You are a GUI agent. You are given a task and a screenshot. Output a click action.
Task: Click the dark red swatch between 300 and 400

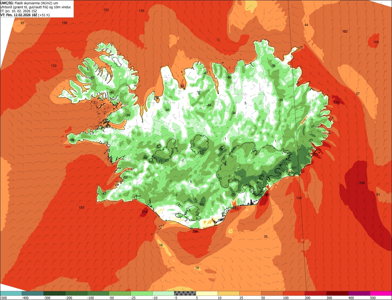(337, 293)
